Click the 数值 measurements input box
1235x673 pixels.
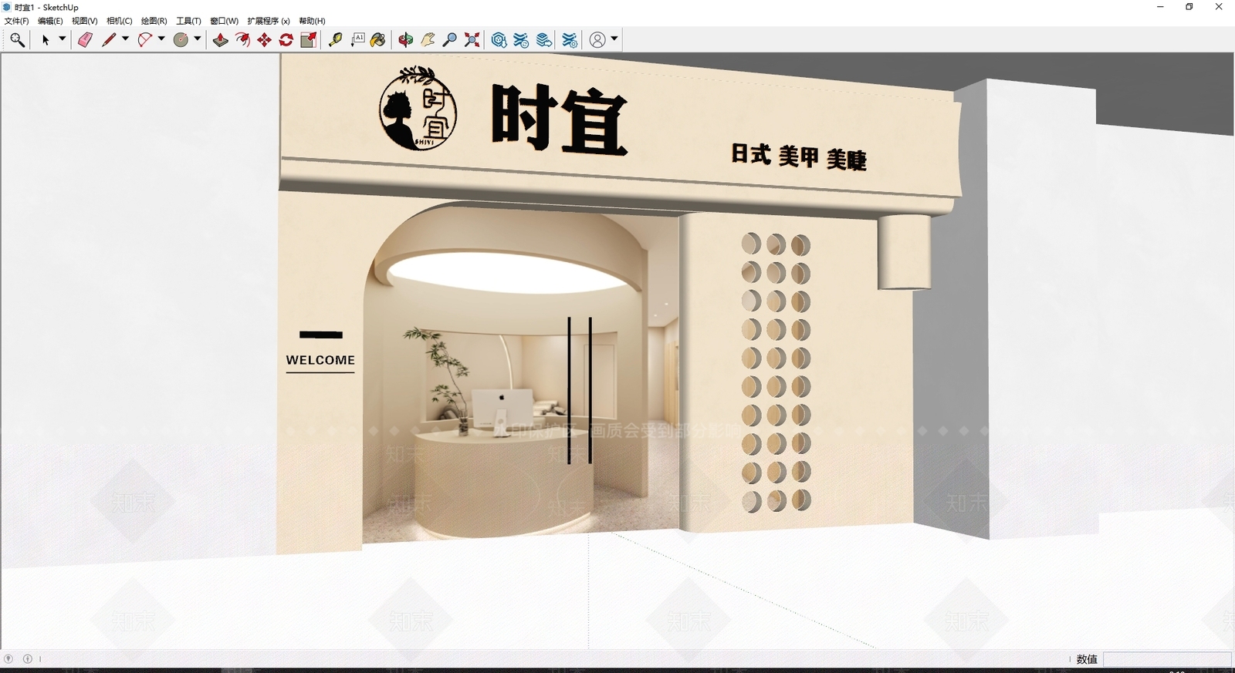1167,659
